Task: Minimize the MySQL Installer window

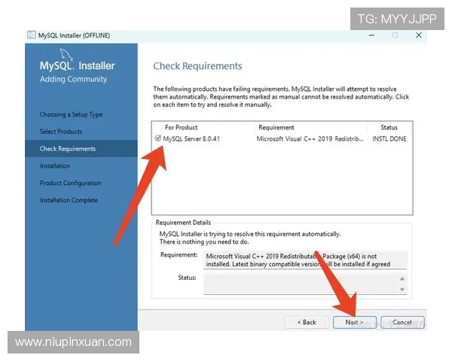Action: click(371, 35)
